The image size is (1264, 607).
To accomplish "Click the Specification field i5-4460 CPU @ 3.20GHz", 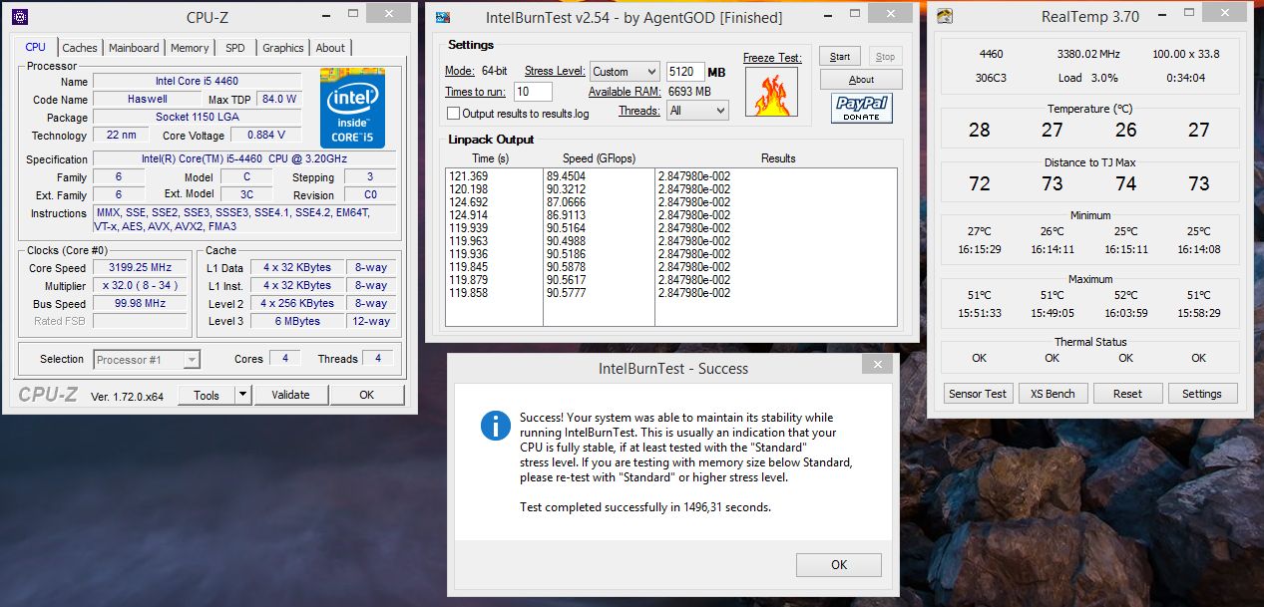I will pyautogui.click(x=244, y=158).
